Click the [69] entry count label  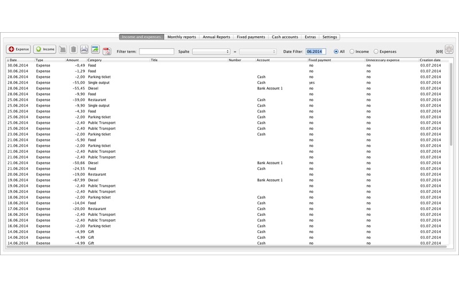pyautogui.click(x=439, y=52)
